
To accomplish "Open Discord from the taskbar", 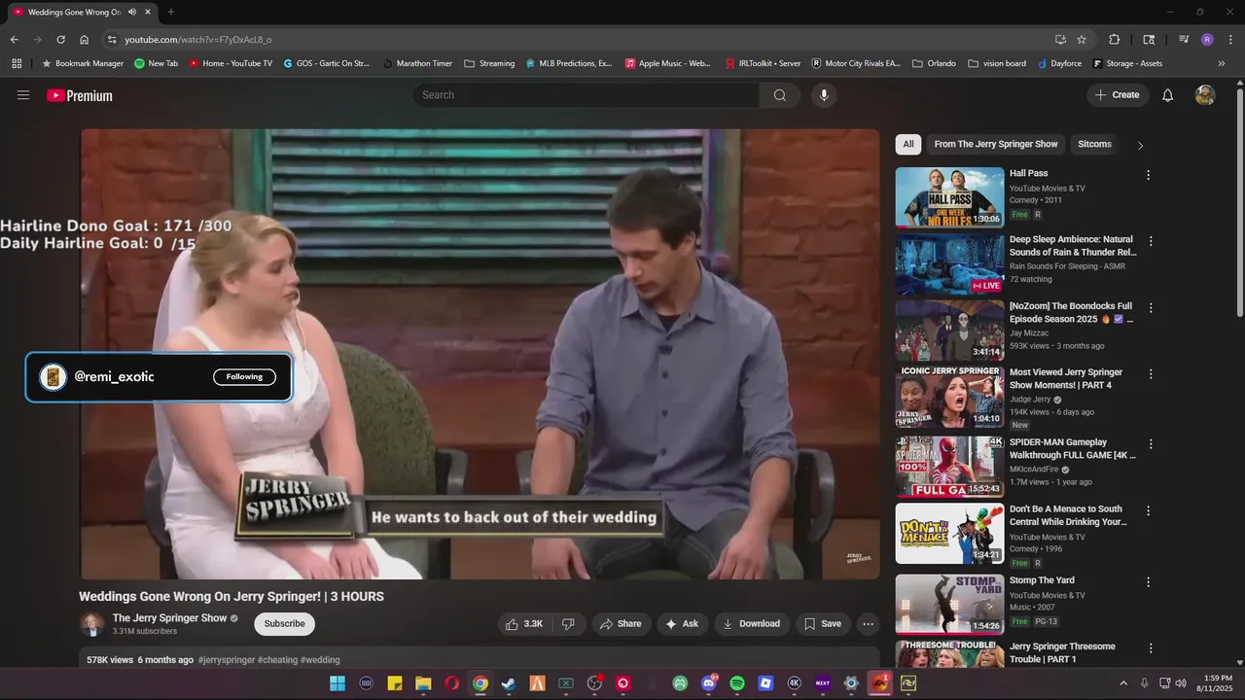I will click(x=709, y=683).
